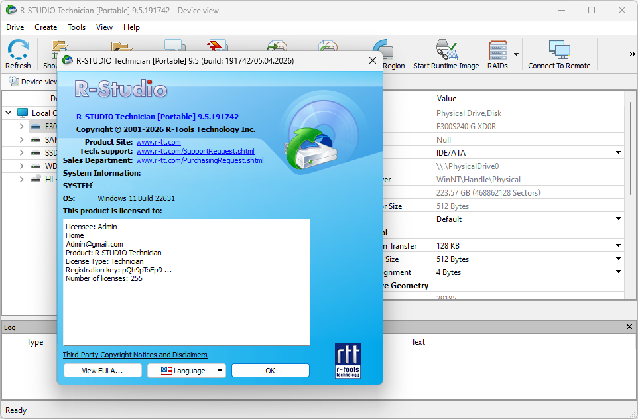The width and height of the screenshot is (638, 419).
Task: Collapse the Local Computer tree node
Action: (x=8, y=113)
